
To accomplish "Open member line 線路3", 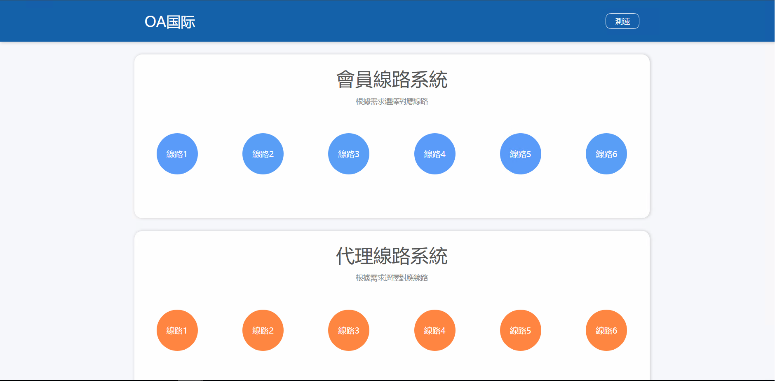I will point(348,153).
